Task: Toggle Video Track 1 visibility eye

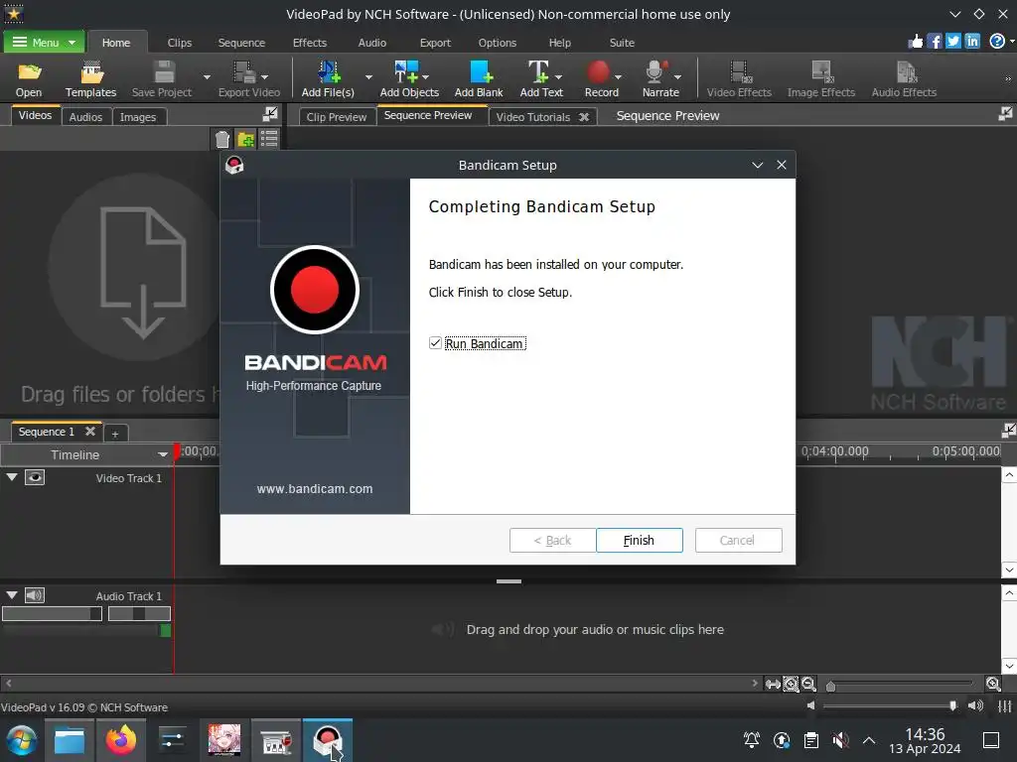Action: (35, 477)
